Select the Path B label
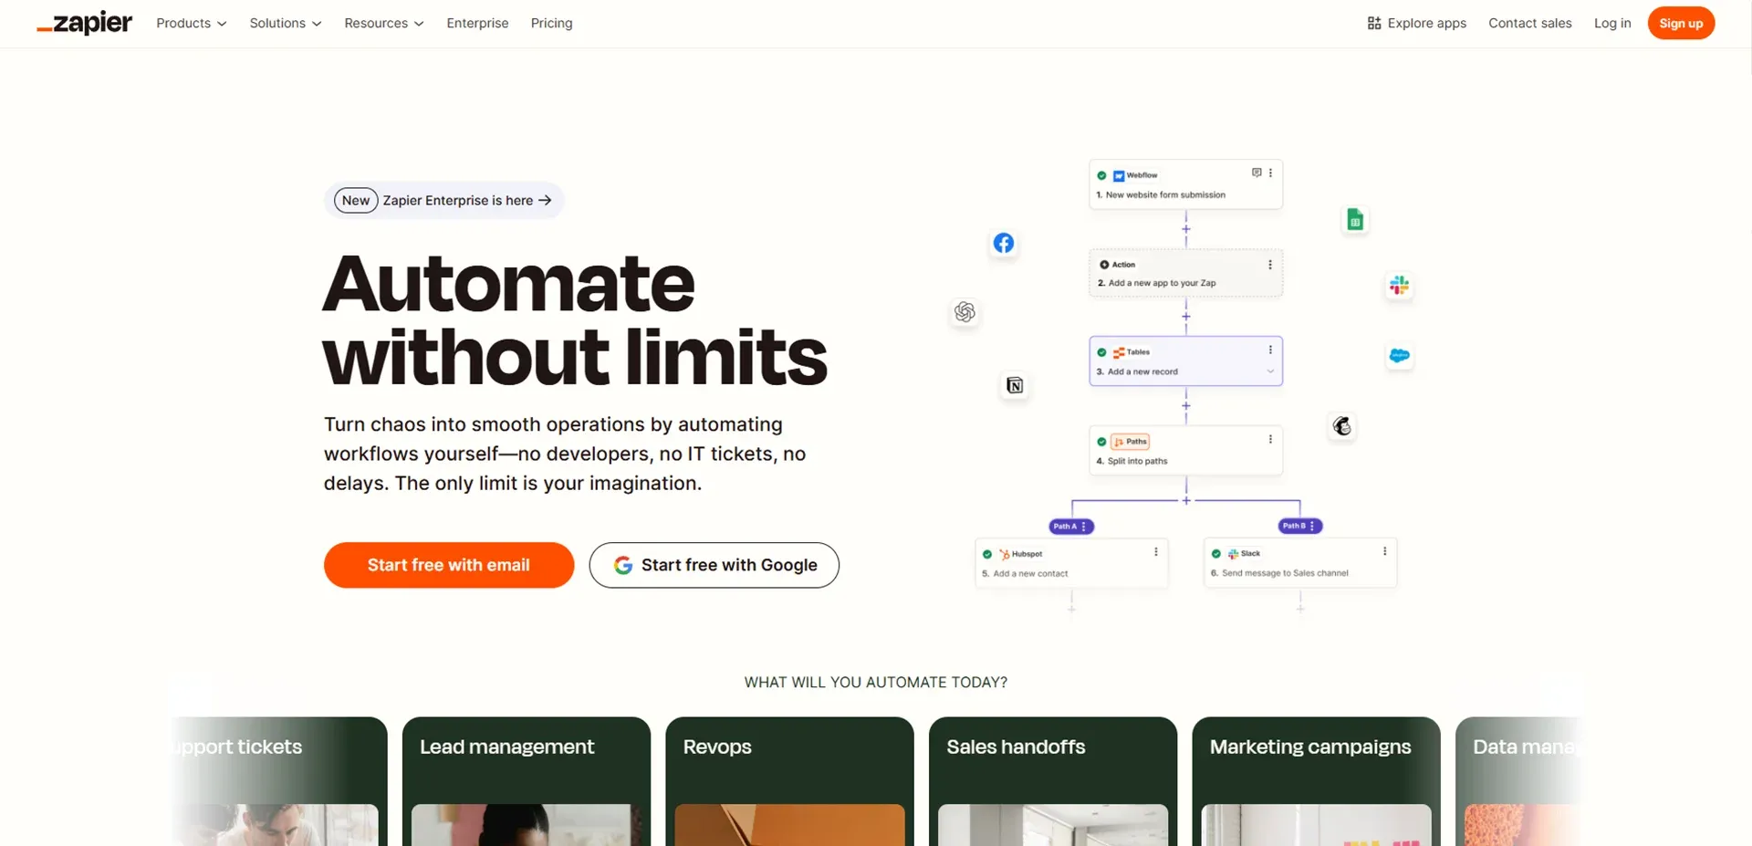Image resolution: width=1752 pixels, height=846 pixels. coord(1300,526)
